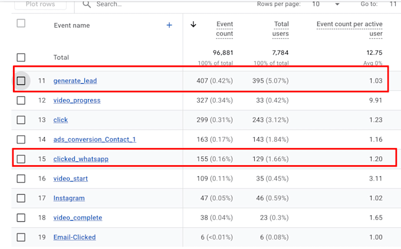Check the Total row checkbox

pyautogui.click(x=21, y=57)
